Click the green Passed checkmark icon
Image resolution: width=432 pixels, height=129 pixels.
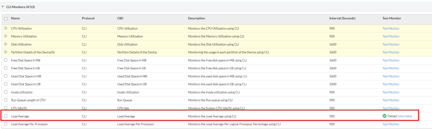click(384, 116)
